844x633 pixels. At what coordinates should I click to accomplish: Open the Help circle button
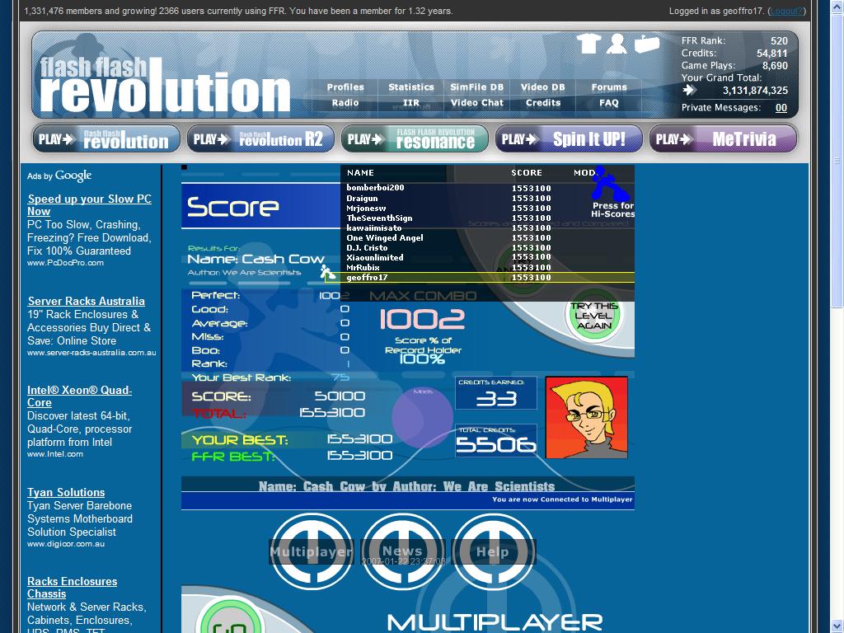click(x=493, y=551)
